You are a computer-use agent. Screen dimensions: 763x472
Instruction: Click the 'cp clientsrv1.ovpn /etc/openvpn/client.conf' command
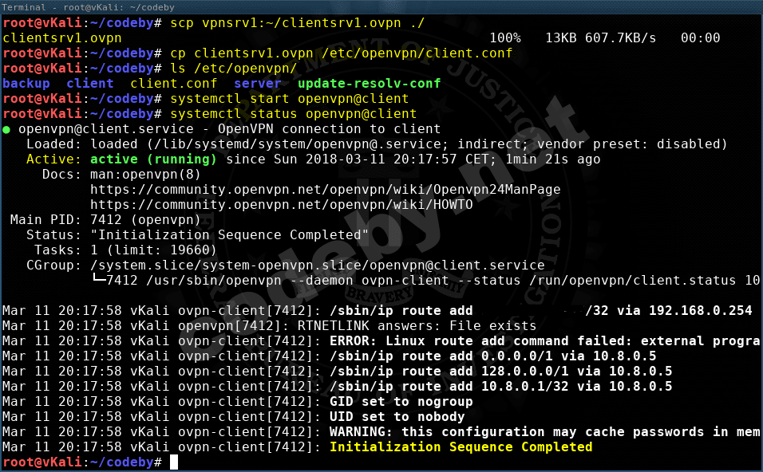point(341,53)
